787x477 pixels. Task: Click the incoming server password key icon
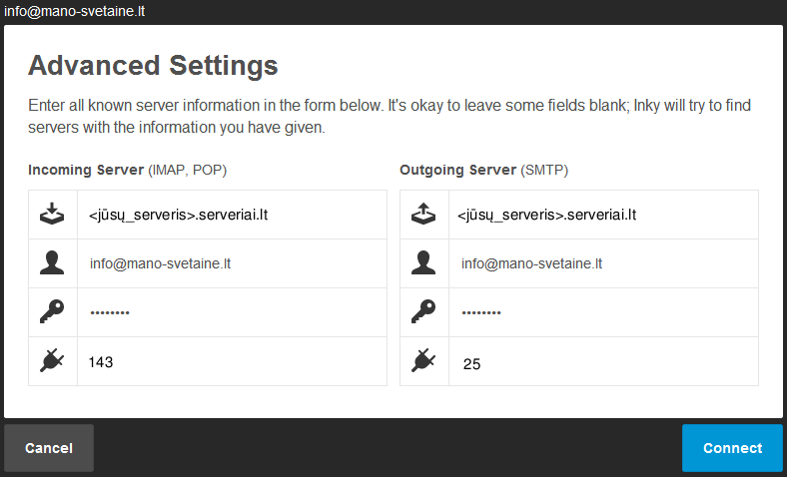click(52, 312)
